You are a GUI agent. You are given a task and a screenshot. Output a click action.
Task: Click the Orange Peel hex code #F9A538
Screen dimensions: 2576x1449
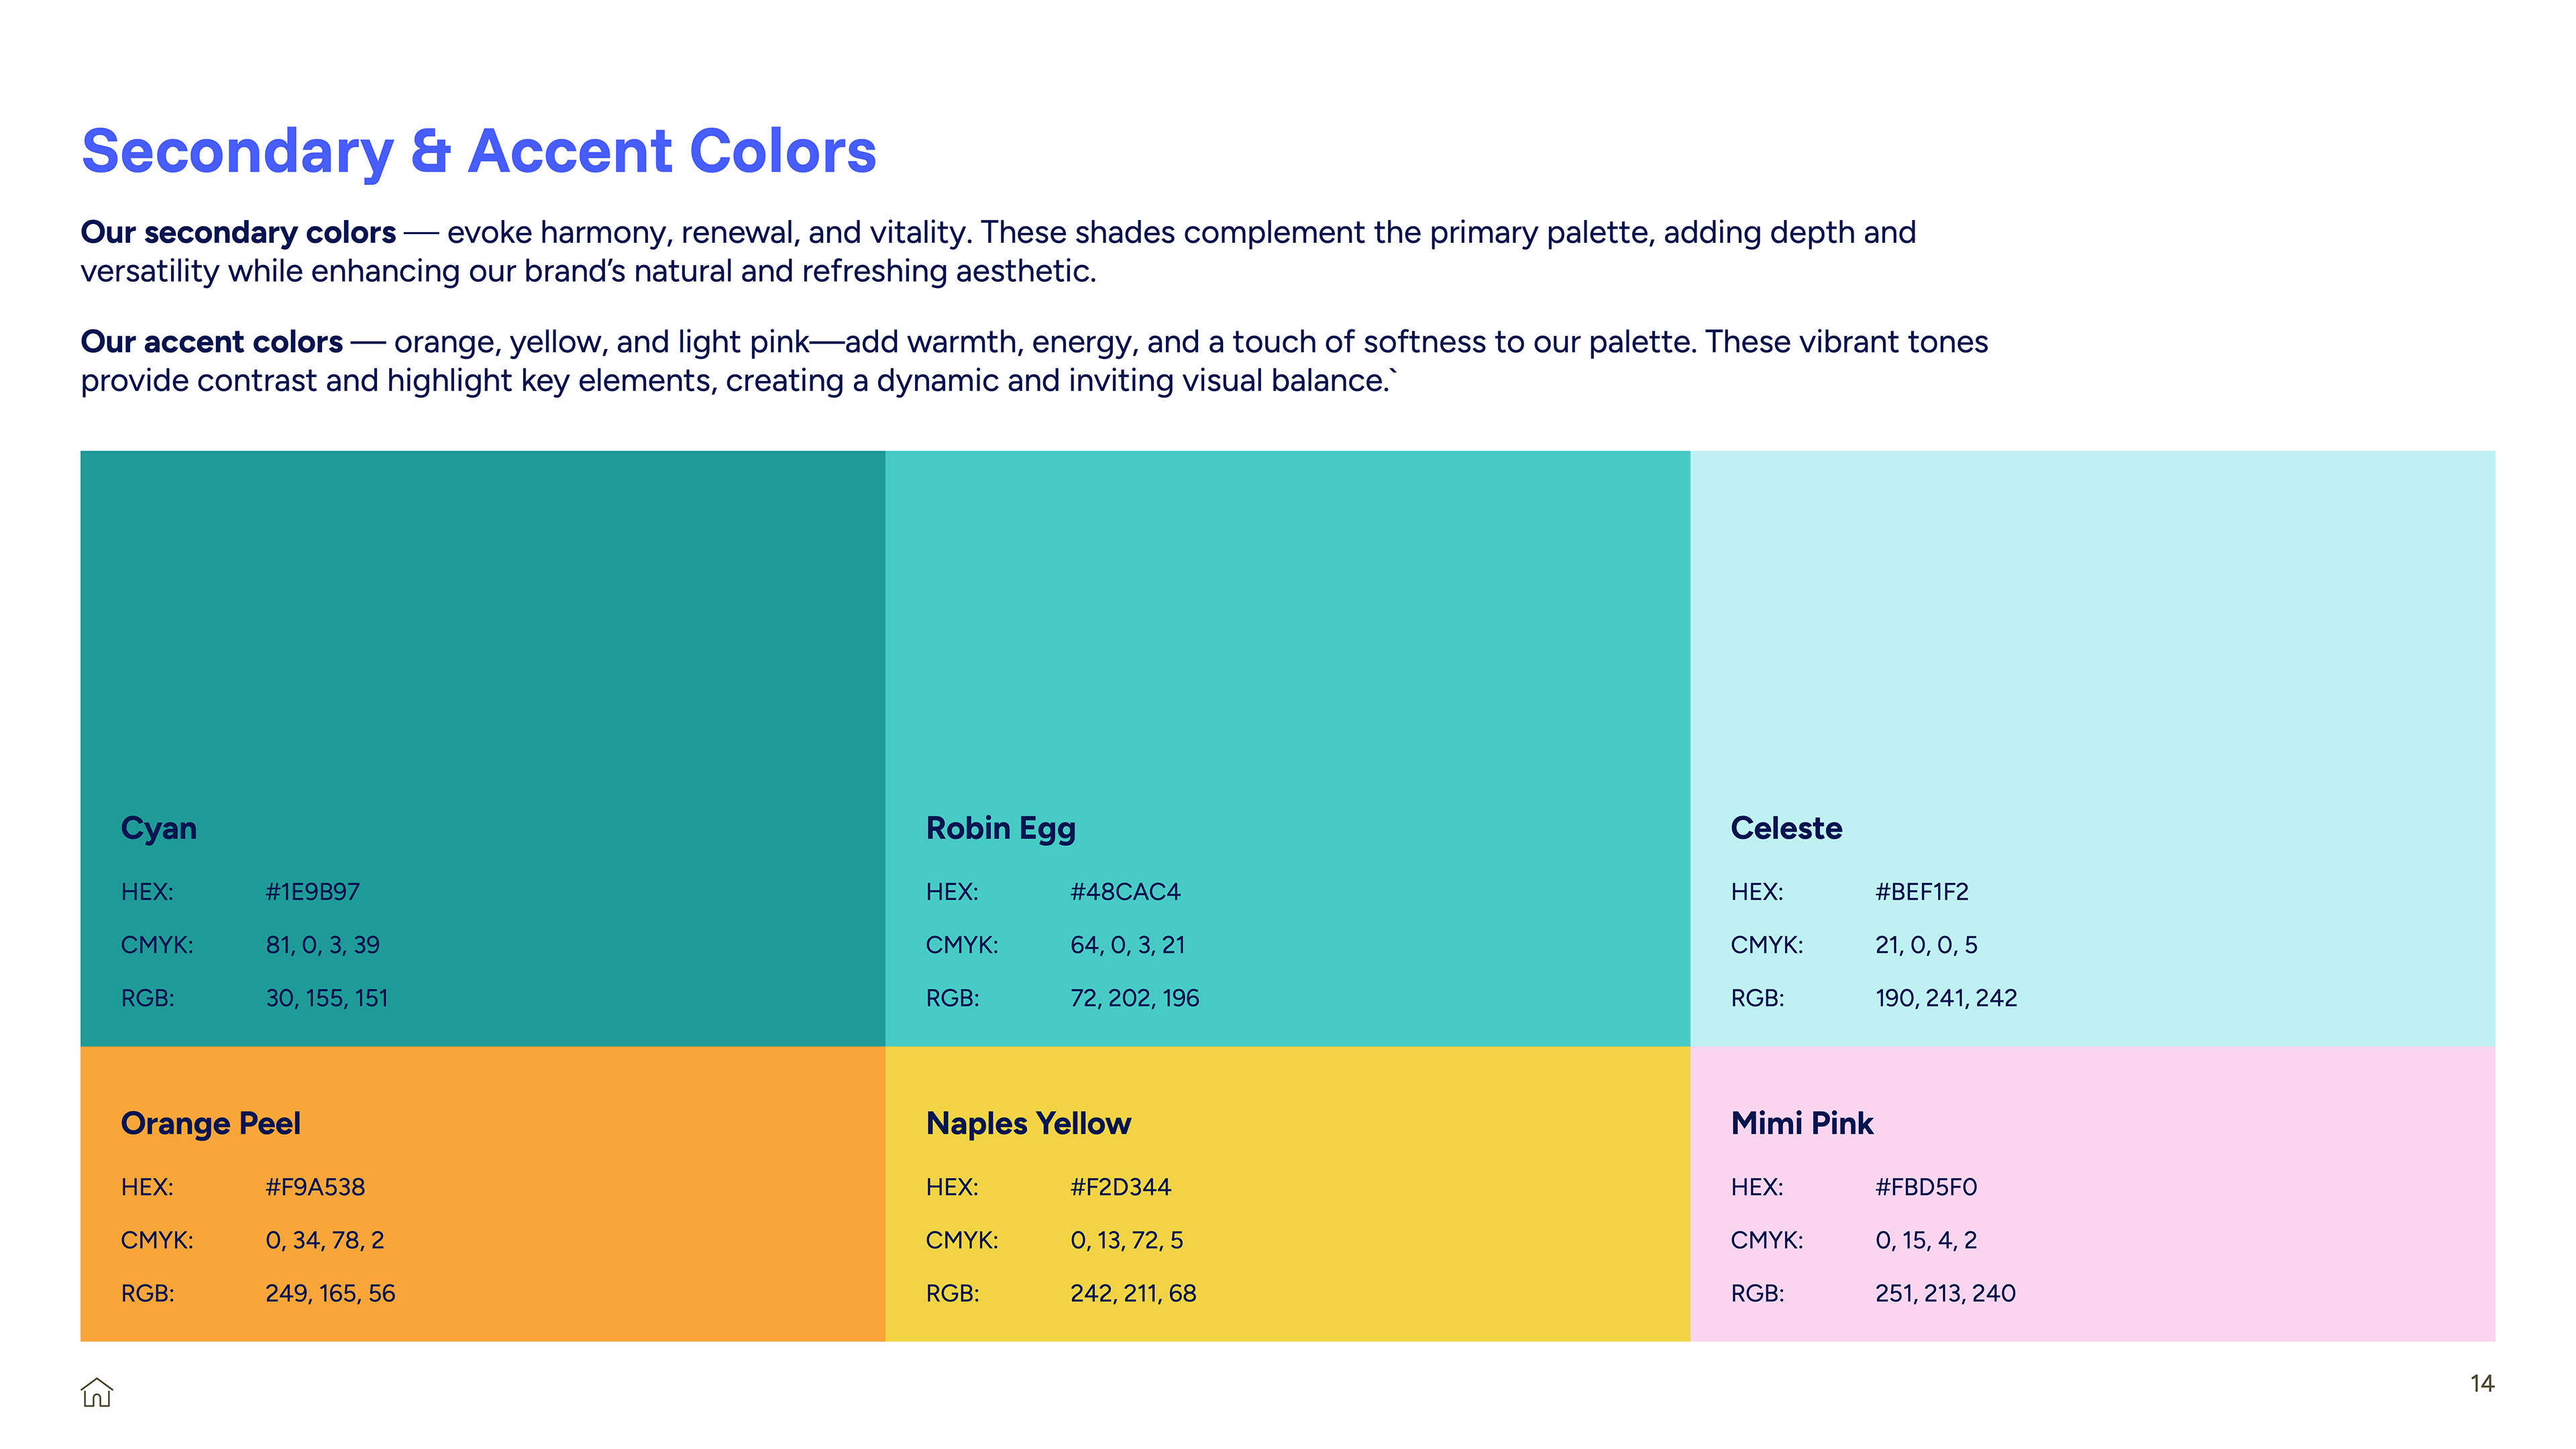pyautogui.click(x=315, y=1187)
